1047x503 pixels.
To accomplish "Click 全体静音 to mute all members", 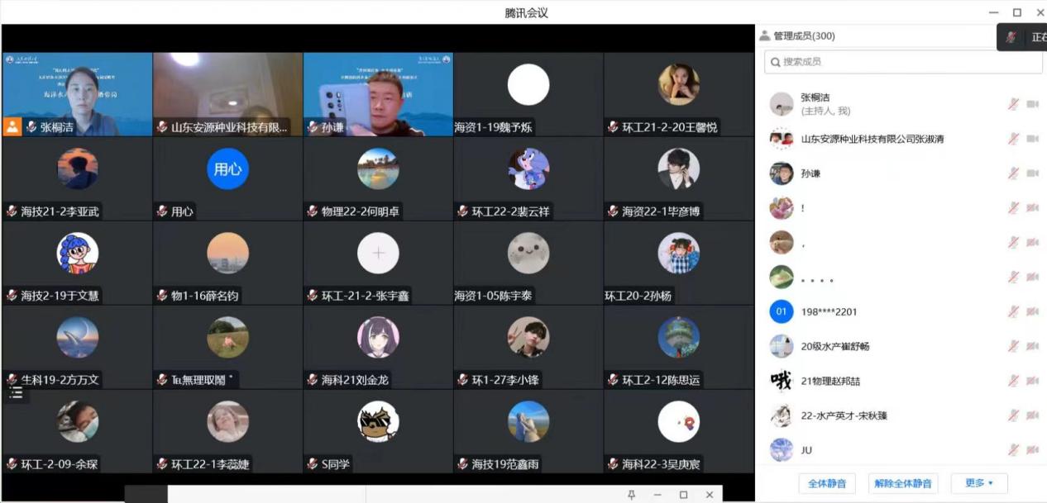I will (826, 483).
